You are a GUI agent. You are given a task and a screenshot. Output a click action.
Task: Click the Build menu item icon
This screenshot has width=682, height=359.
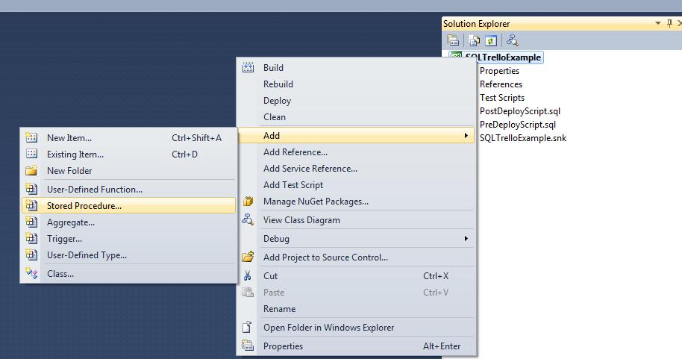pyautogui.click(x=248, y=68)
